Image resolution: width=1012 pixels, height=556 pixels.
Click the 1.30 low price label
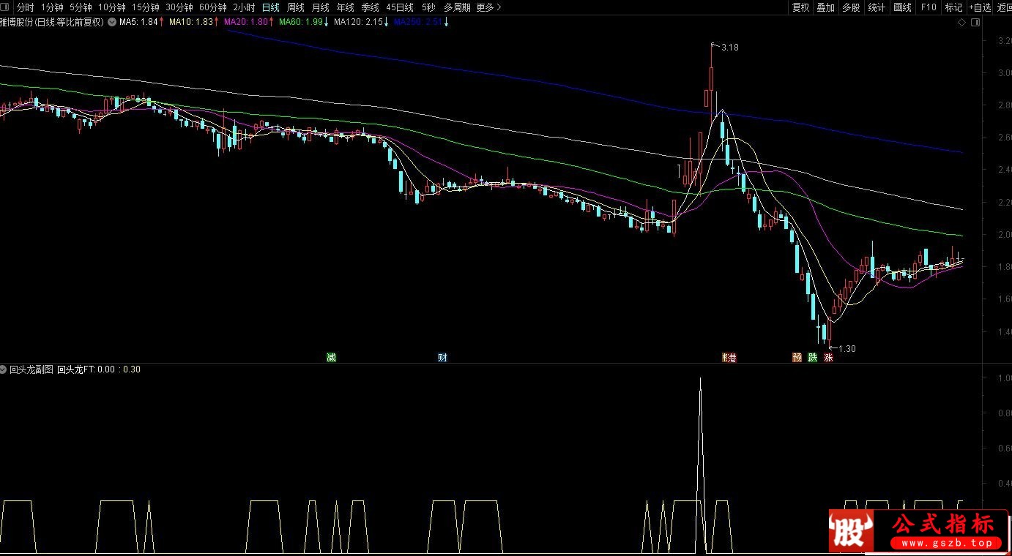tap(847, 349)
